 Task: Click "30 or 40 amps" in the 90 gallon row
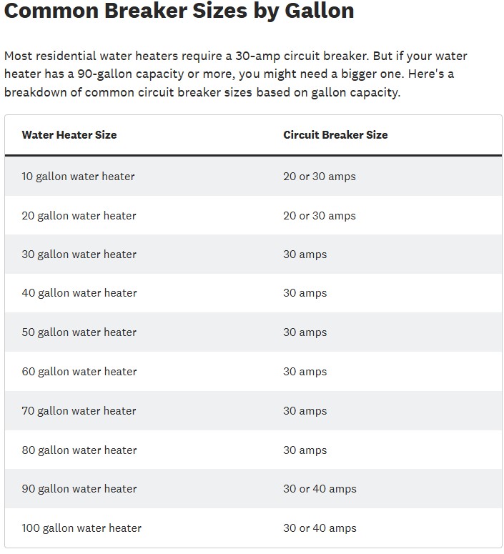pyautogui.click(x=320, y=489)
